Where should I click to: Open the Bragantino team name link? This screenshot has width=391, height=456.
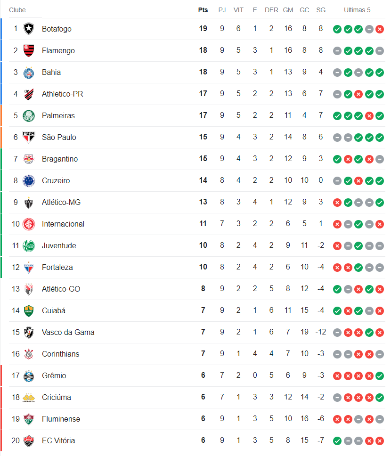tap(60, 159)
